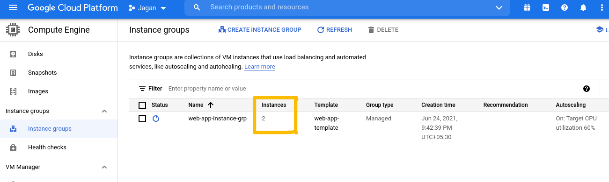Click the row's updating status icon
This screenshot has width=609, height=182.
[x=156, y=119]
